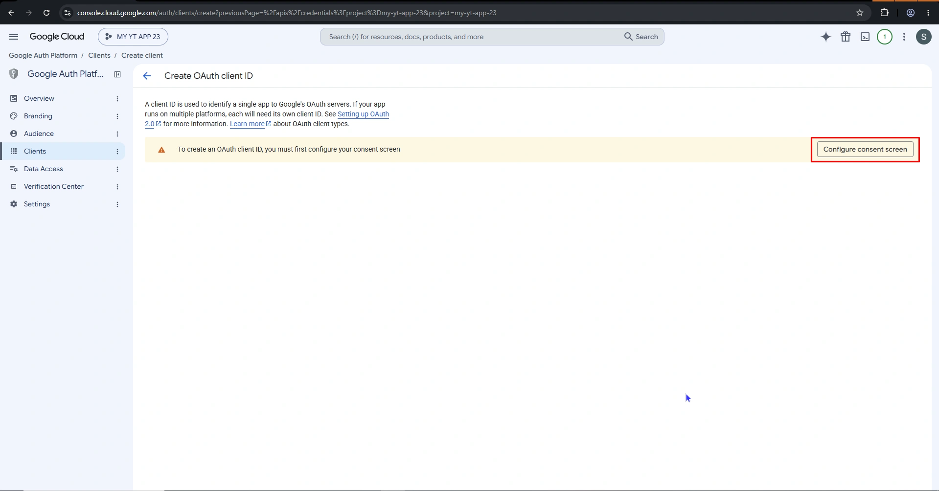Open the console settings three-dot menu
The width and height of the screenshot is (939, 491).
coord(904,37)
